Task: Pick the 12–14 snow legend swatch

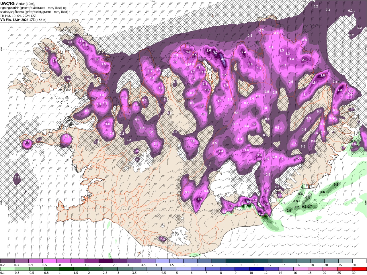Action: tap(275, 261)
